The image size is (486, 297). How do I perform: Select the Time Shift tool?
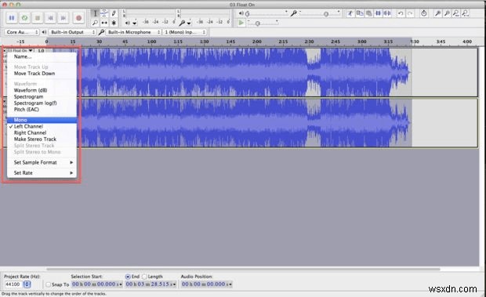click(104, 23)
